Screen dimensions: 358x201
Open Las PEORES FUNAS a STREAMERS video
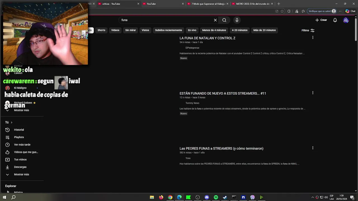[222, 149]
